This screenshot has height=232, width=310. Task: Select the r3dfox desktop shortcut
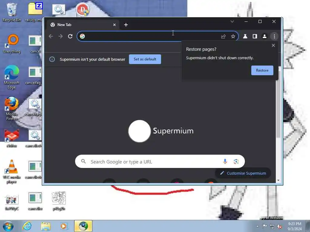[12, 138]
